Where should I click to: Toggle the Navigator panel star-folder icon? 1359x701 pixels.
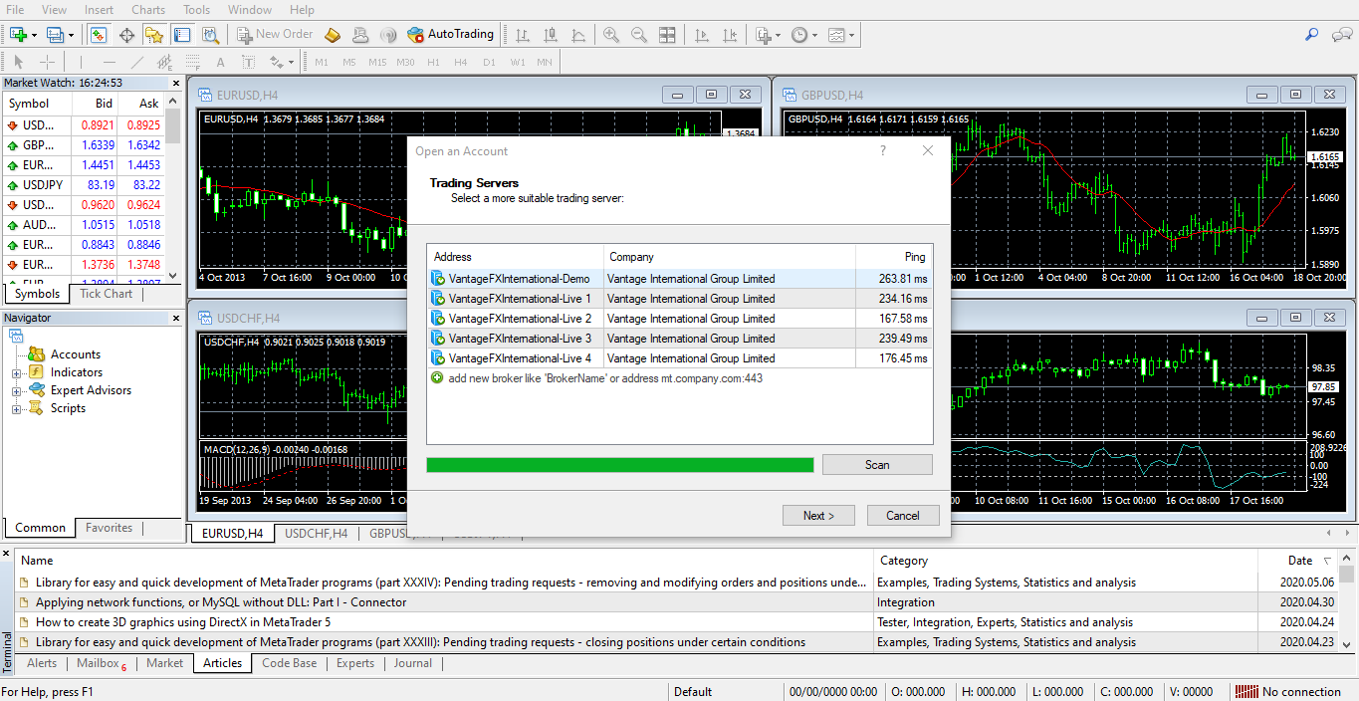(153, 35)
